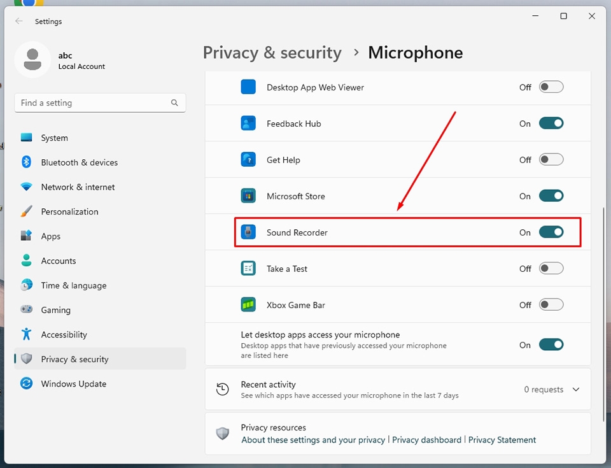The image size is (611, 468).
Task: Click the Privacy & security shield icon
Action: point(27,359)
